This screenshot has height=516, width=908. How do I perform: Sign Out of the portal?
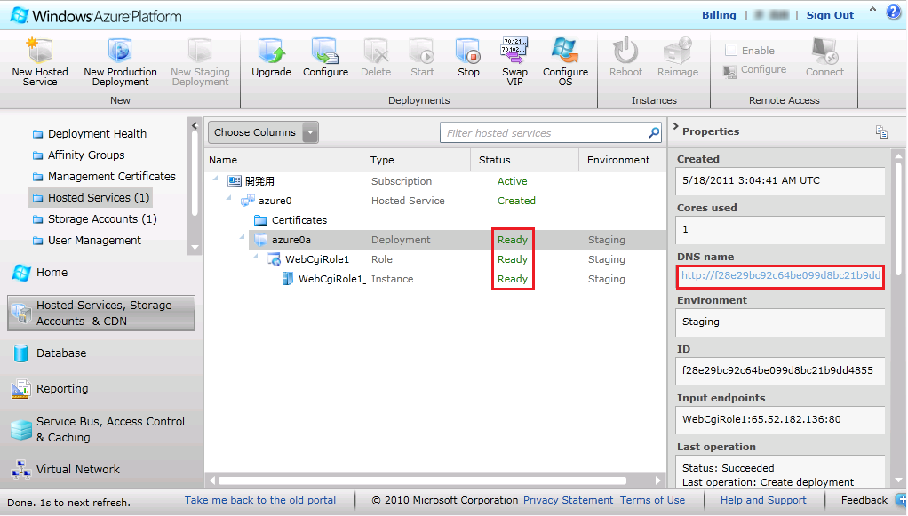(830, 16)
